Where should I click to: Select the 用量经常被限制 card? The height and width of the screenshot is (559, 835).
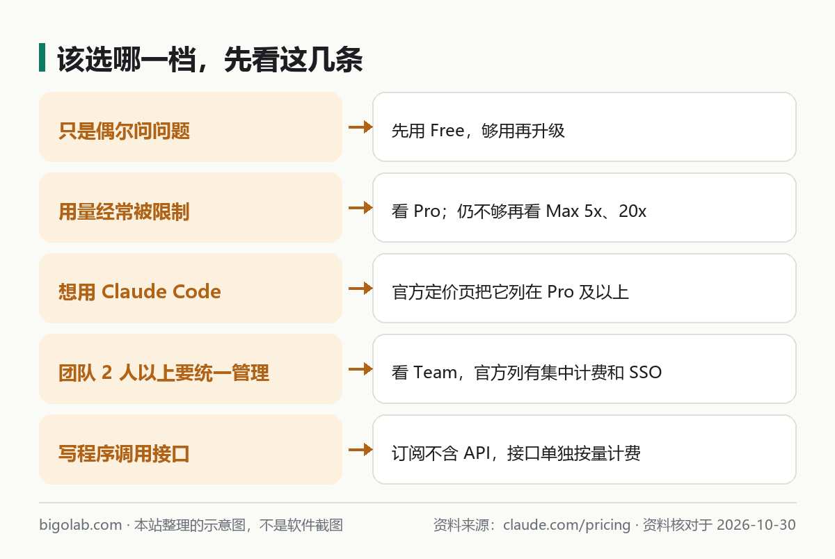191,208
